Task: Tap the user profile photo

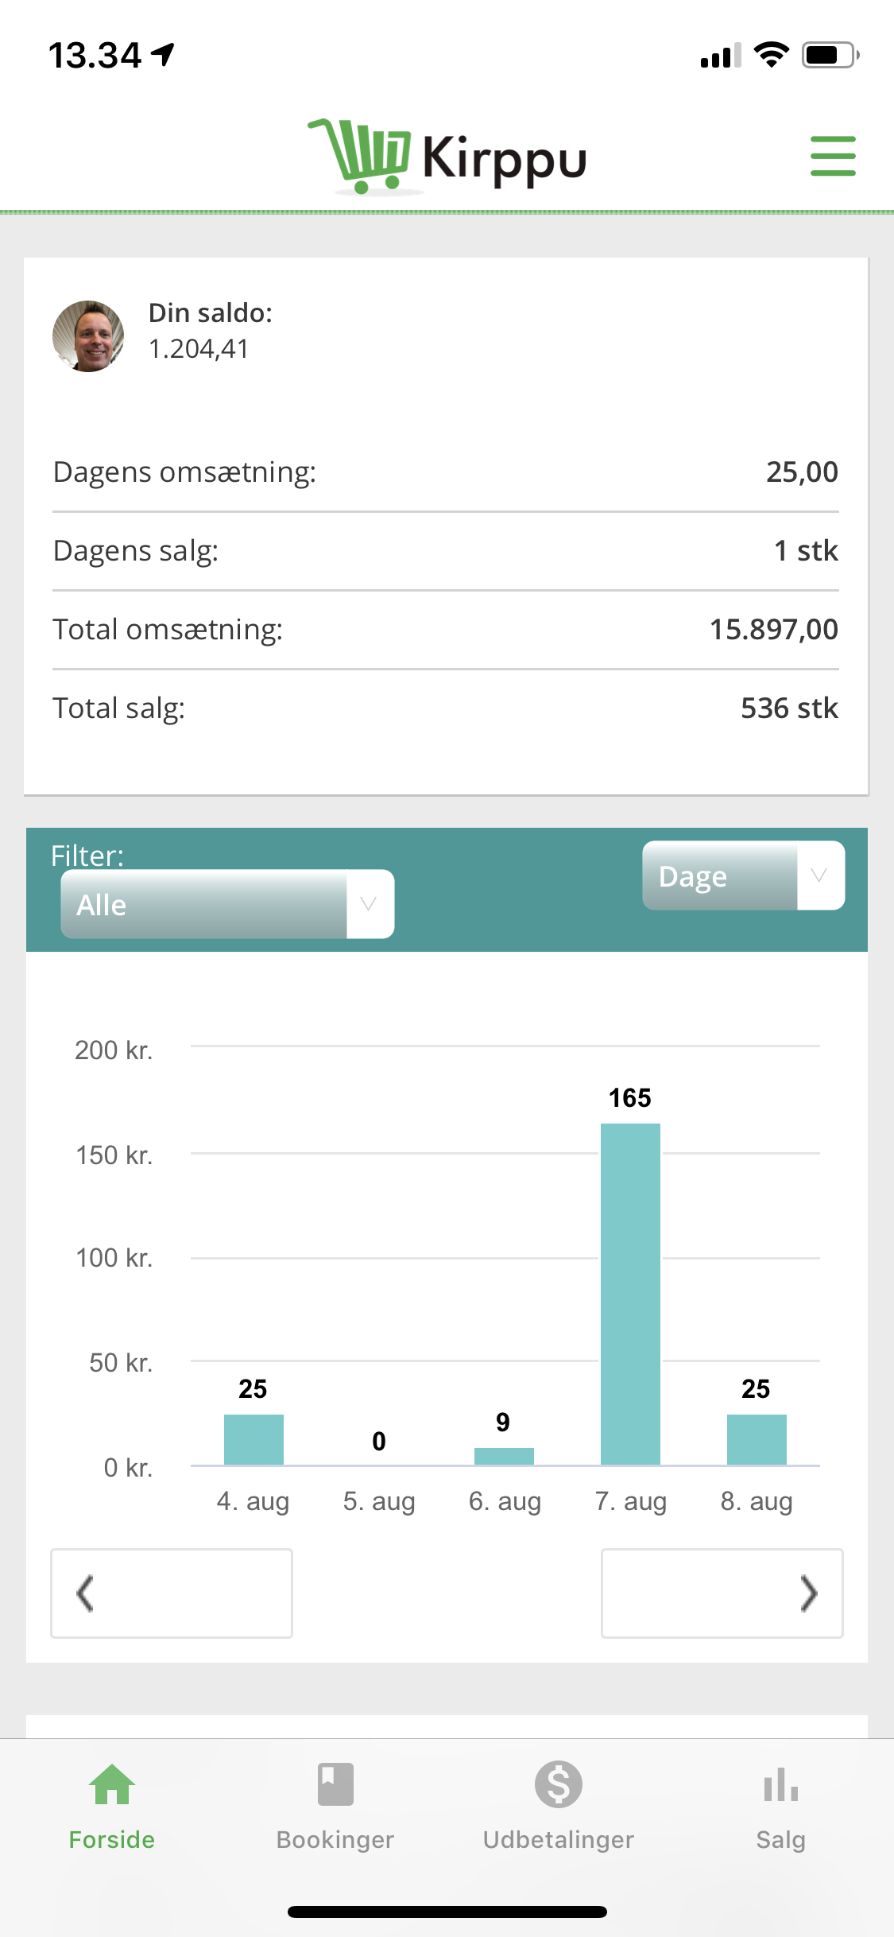Action: [x=88, y=336]
